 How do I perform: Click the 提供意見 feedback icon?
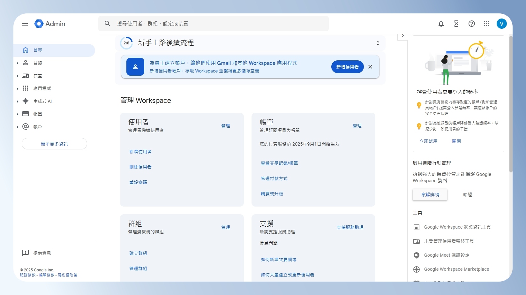click(x=26, y=253)
